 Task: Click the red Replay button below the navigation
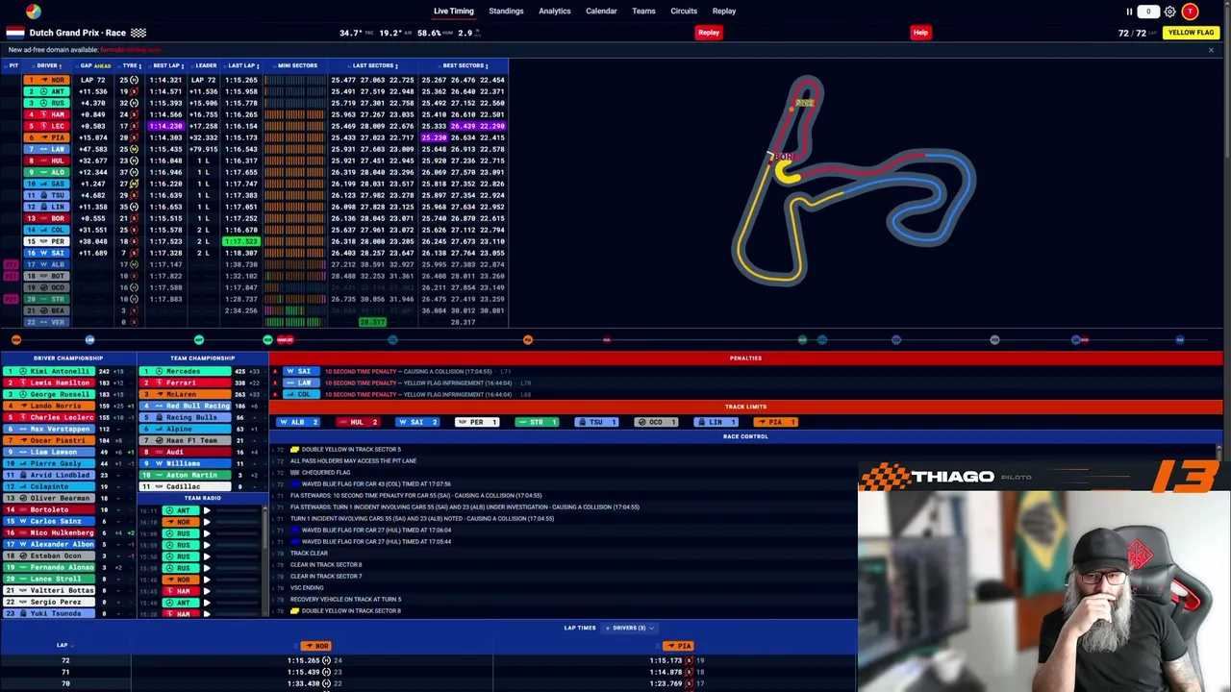[709, 33]
